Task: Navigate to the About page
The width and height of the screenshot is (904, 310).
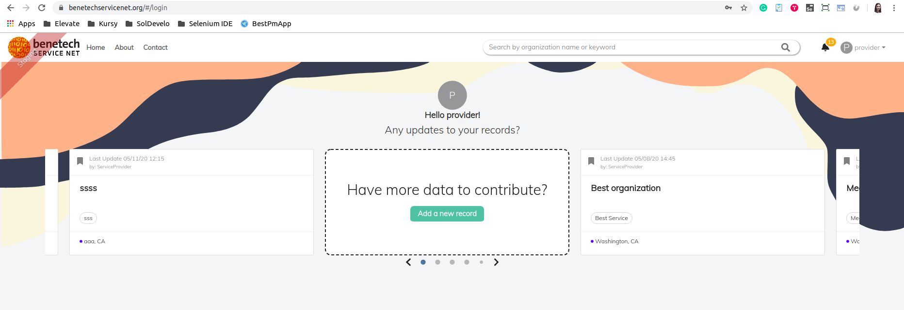Action: [124, 47]
